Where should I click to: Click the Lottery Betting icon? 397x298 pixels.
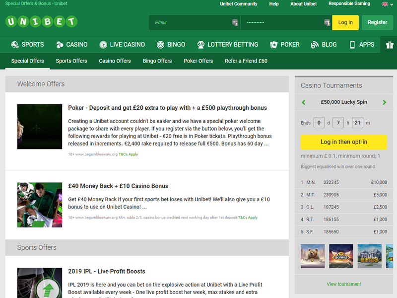200,45
